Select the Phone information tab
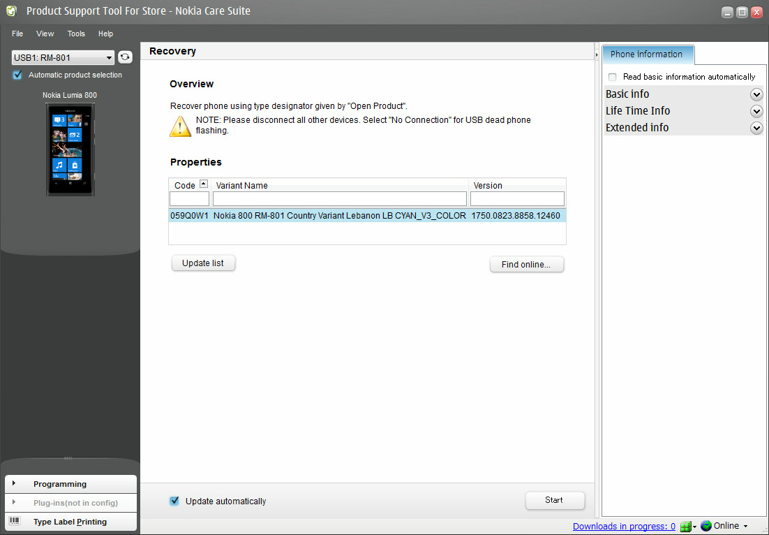This screenshot has height=535, width=769. [646, 54]
